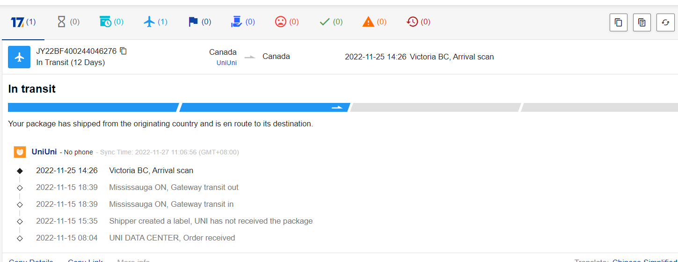Filter by the red sad-face Undelivered status
Screen dimensions: 678x262
(287, 22)
